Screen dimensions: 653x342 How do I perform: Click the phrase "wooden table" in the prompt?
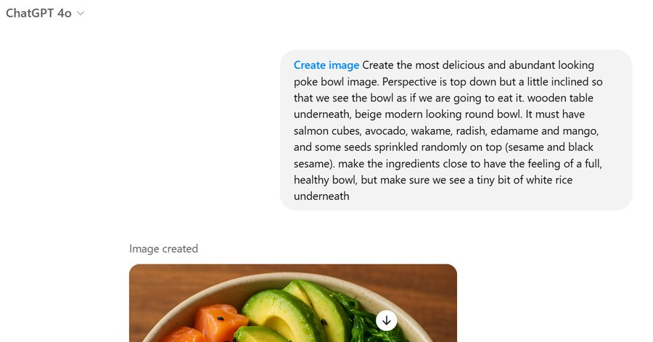(x=560, y=98)
